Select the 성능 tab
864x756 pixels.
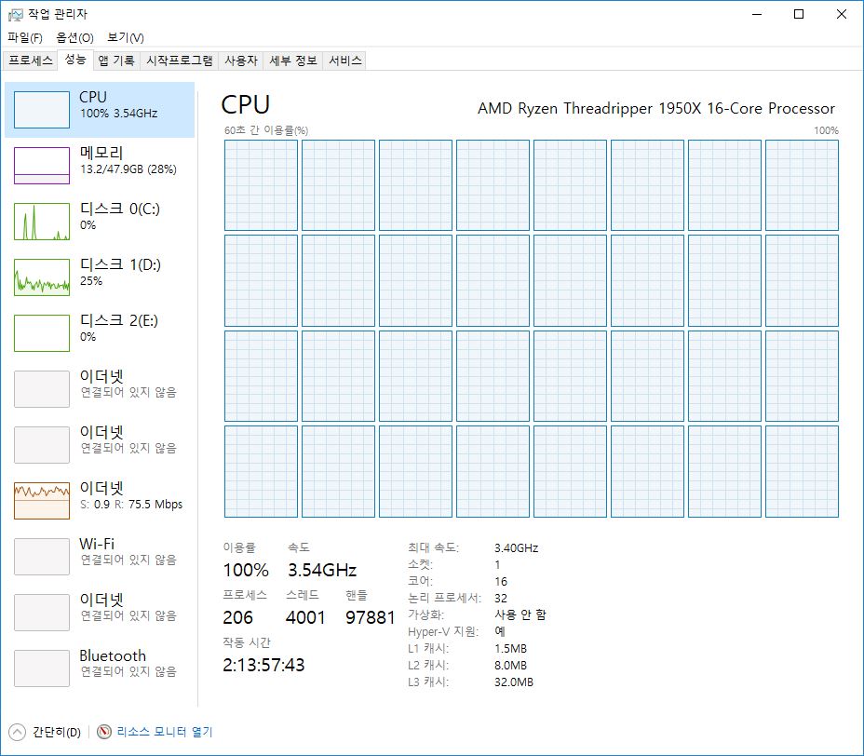pyautogui.click(x=75, y=60)
